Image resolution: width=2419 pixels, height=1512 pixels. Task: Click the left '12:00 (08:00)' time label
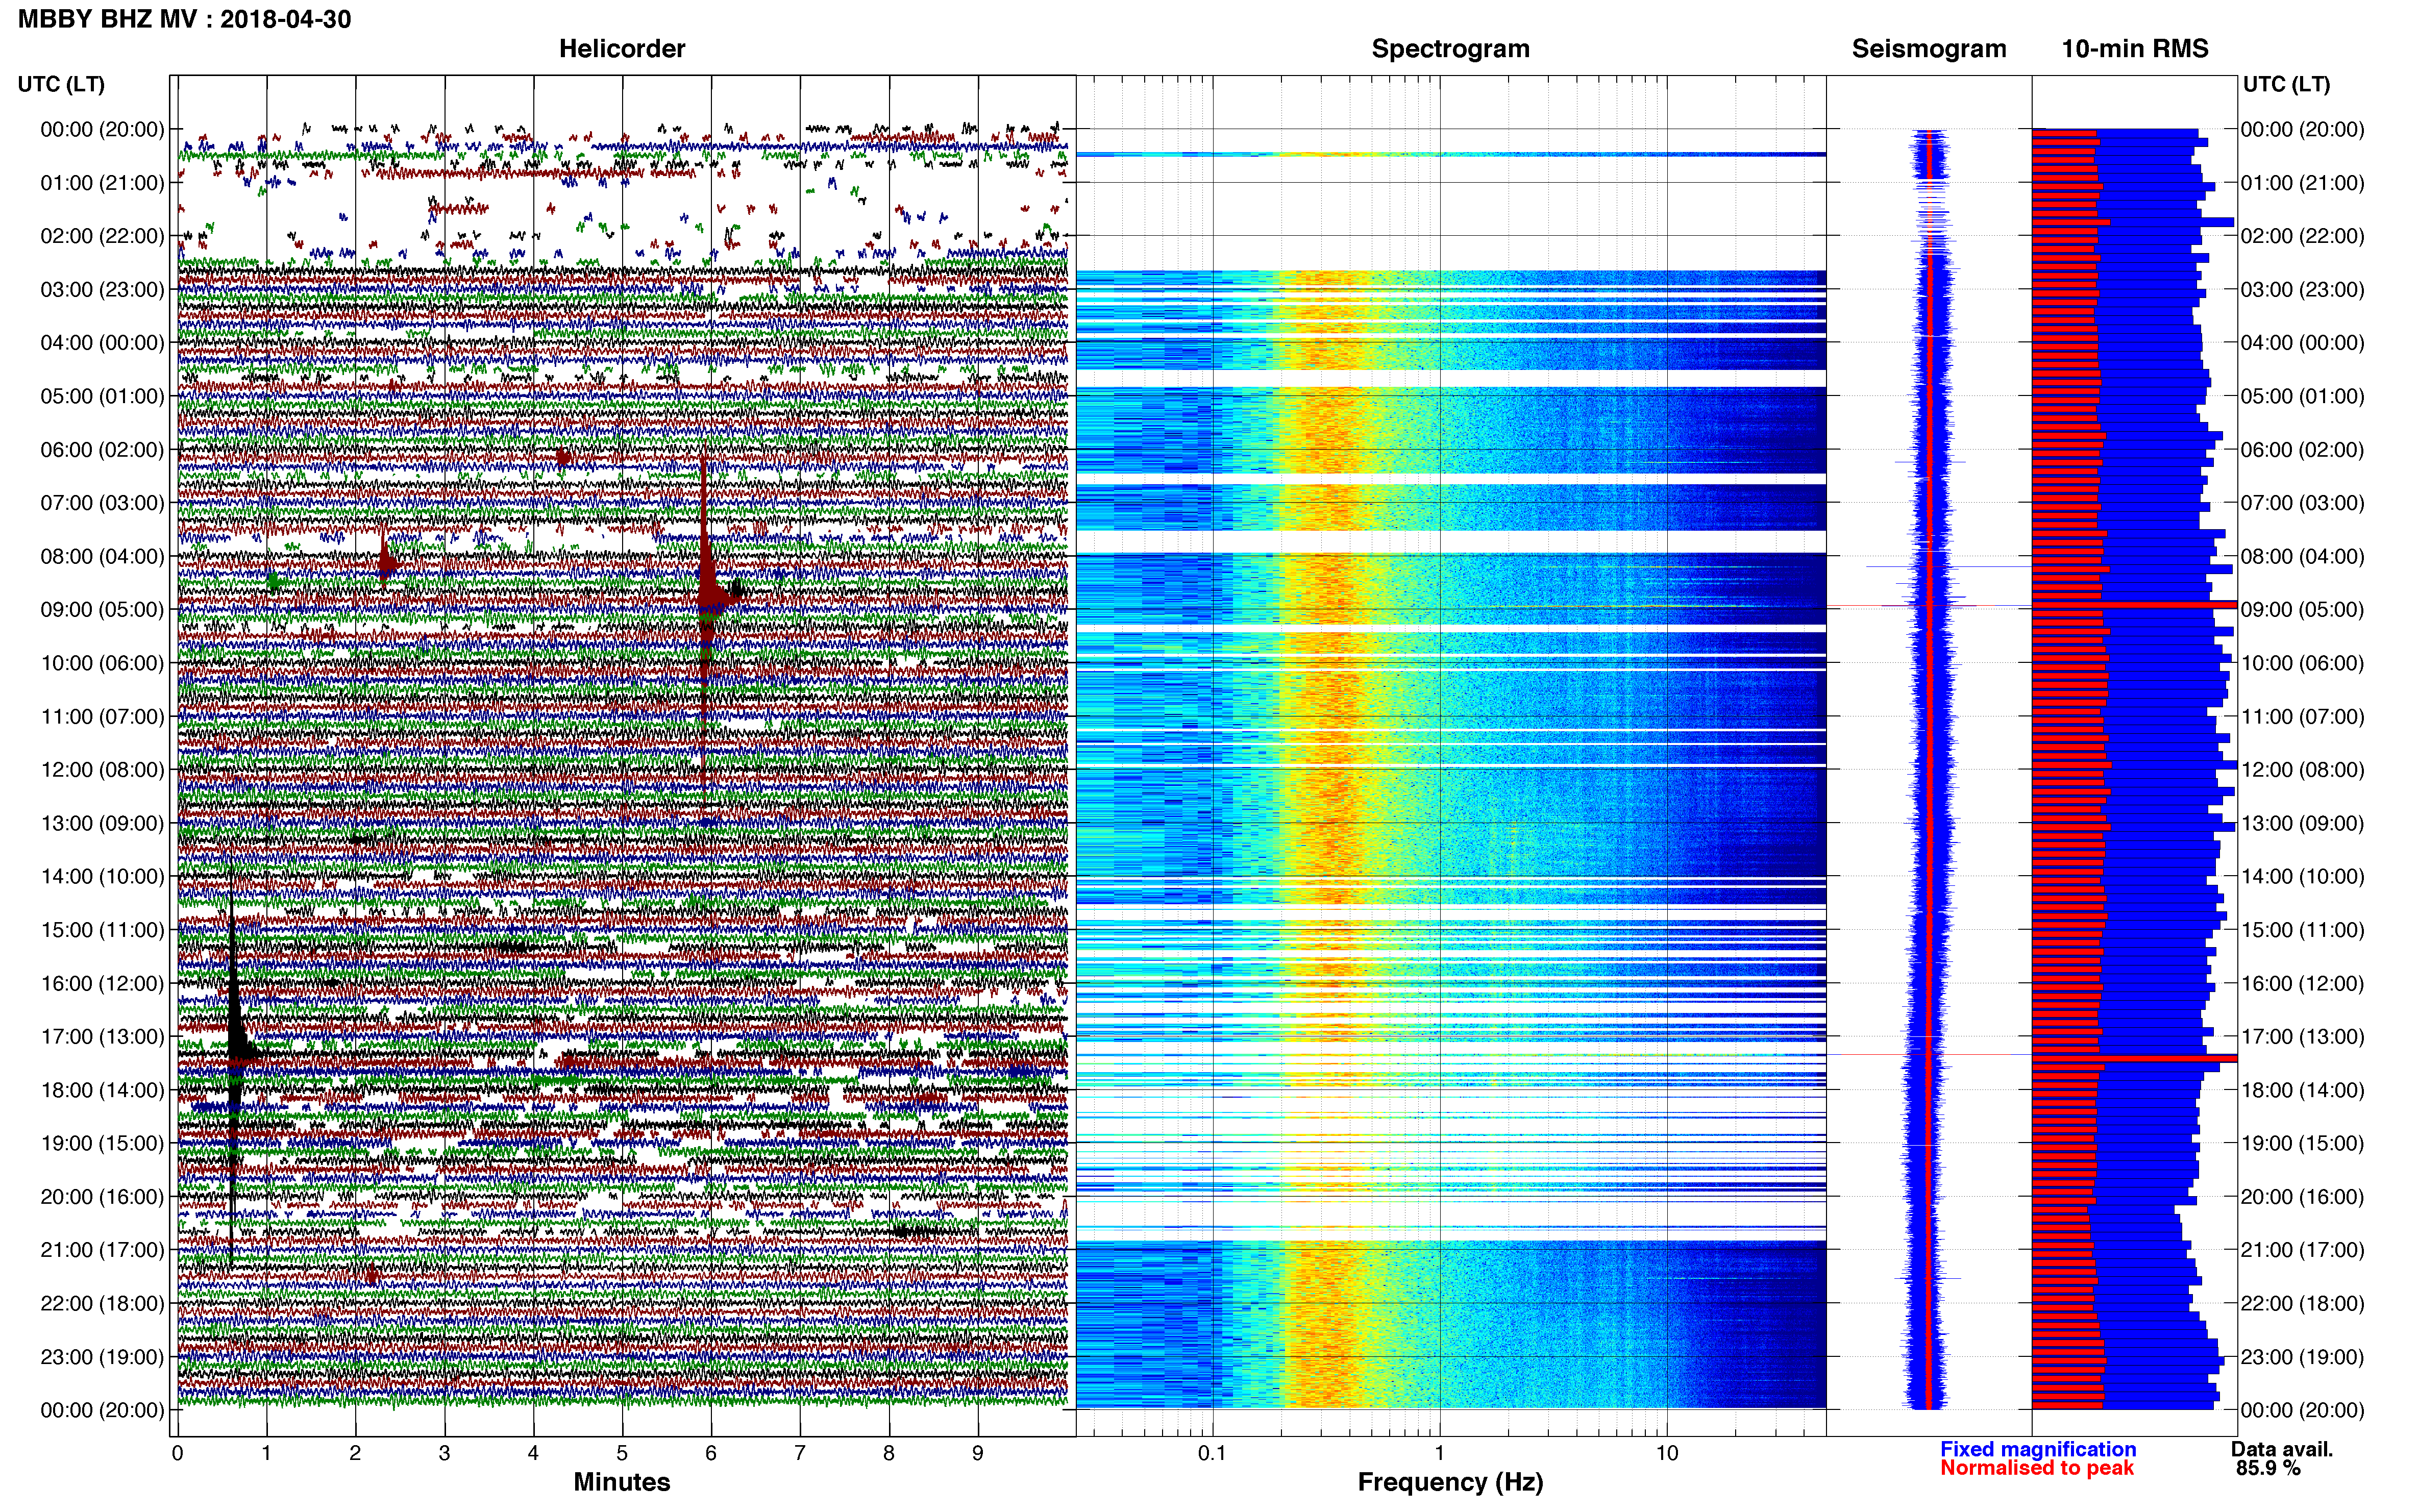[102, 770]
